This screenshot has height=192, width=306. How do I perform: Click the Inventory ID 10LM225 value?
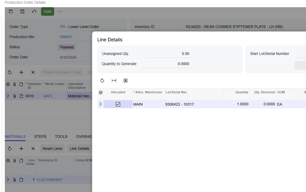[234, 27]
